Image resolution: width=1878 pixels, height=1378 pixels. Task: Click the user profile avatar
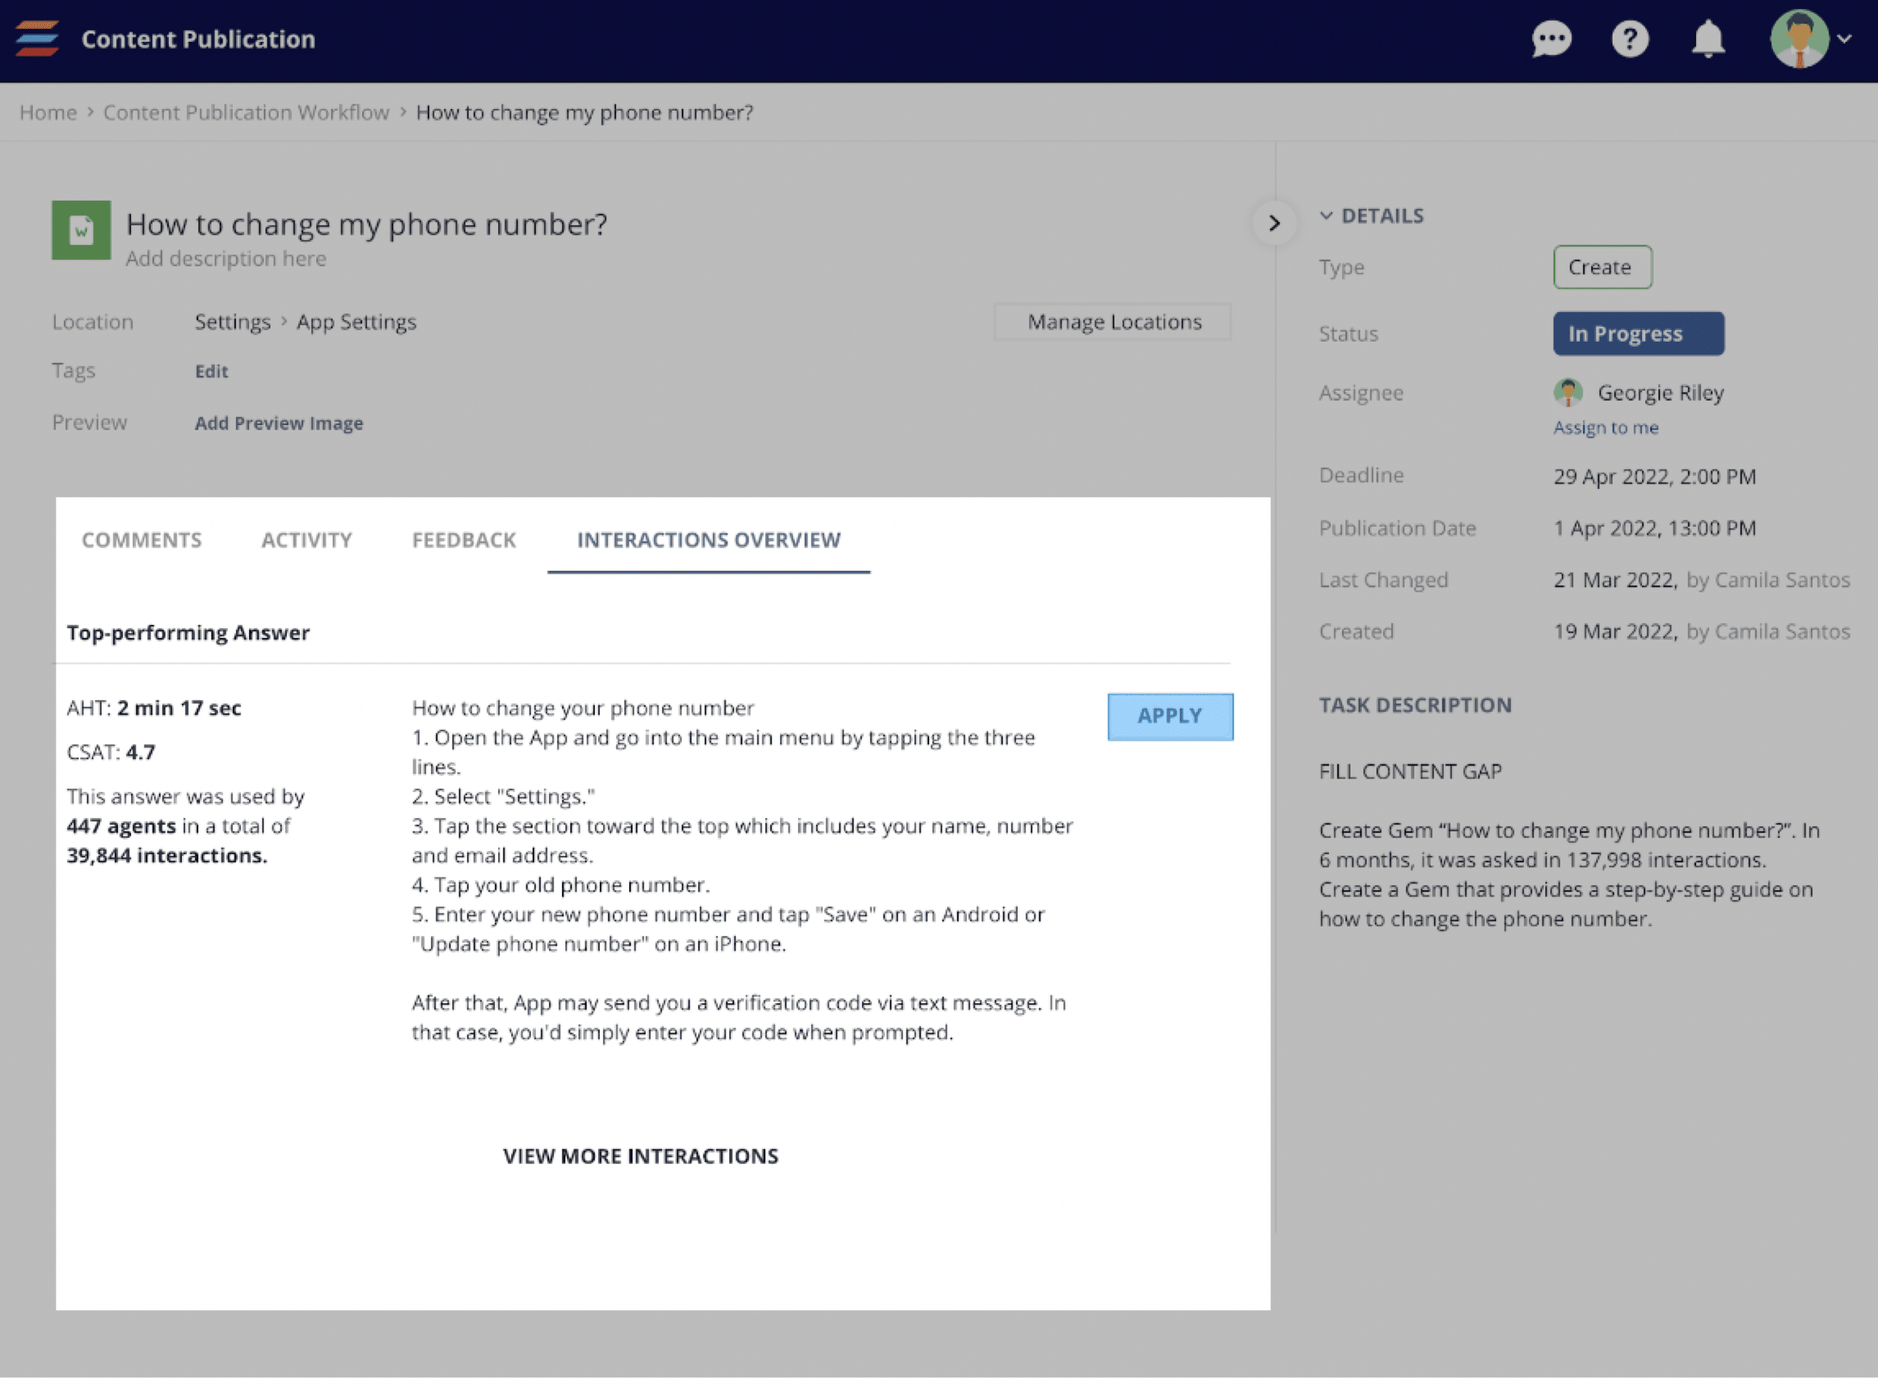(1798, 39)
